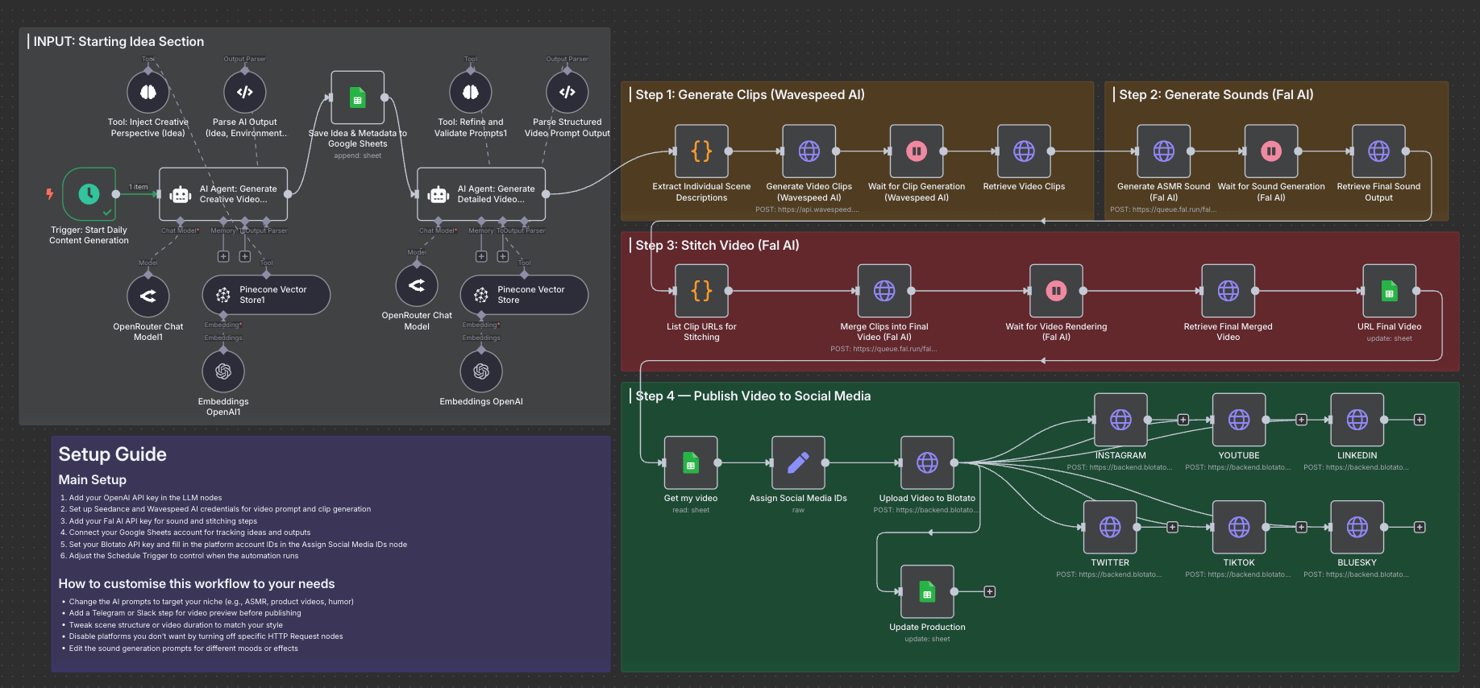The width and height of the screenshot is (1480, 688).
Task: Open the Wait for Clip Generation node
Action: pyautogui.click(x=917, y=151)
